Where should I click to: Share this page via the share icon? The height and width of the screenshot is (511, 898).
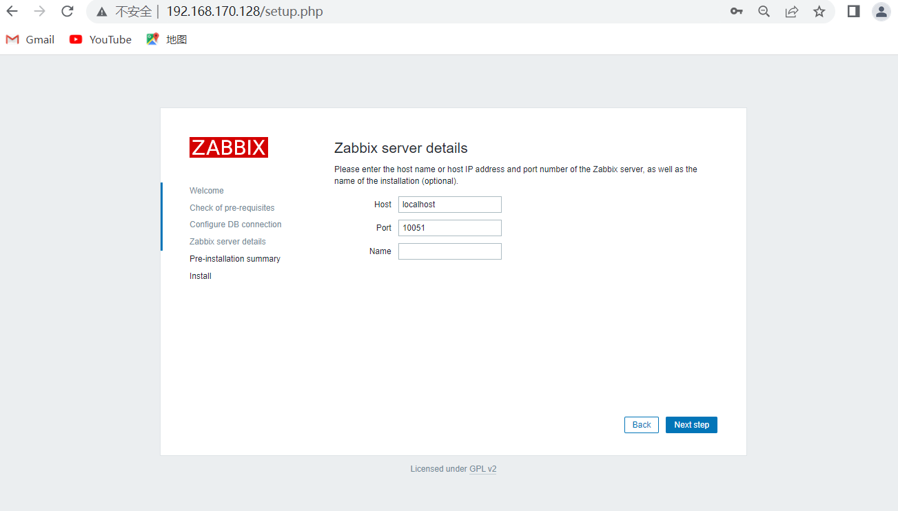click(792, 11)
